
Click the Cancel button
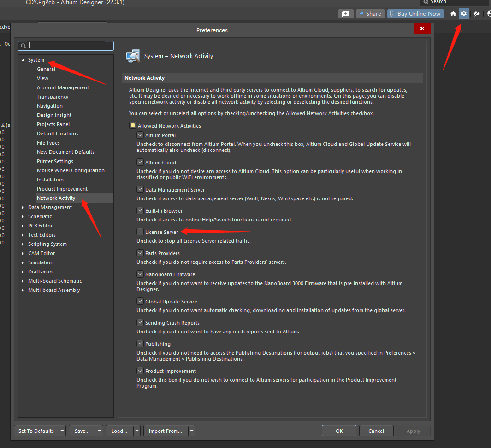[376, 431]
